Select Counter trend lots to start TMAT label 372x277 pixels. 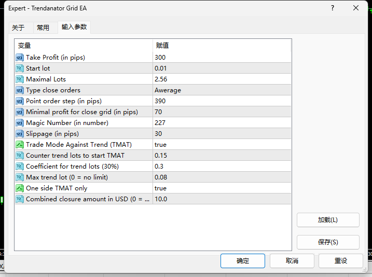pyautogui.click(x=75, y=156)
